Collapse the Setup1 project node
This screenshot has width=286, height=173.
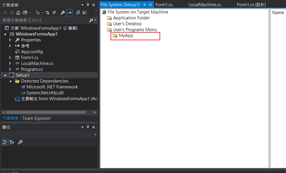click(5, 75)
